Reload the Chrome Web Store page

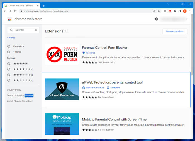(15, 11)
